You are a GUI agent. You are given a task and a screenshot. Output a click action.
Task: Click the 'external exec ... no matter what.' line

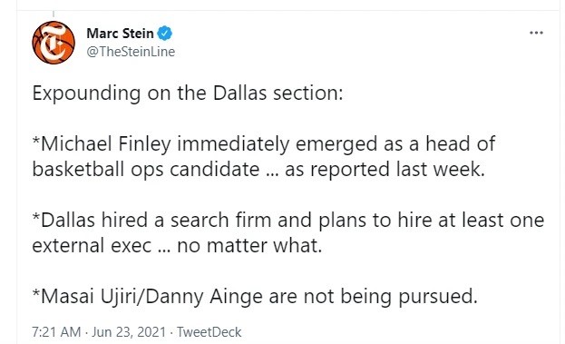coord(177,246)
